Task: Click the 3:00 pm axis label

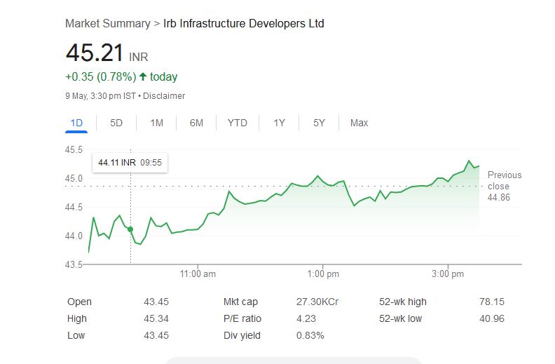Action: click(x=448, y=274)
